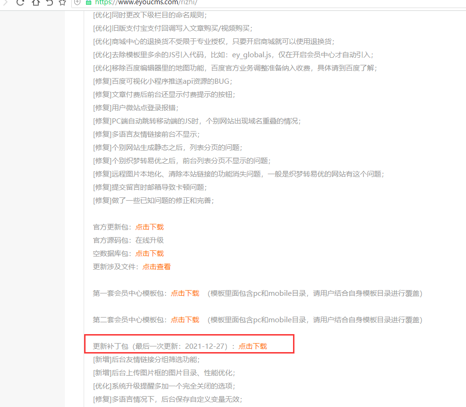Click note after second 会员中心模板包 about pc和mobile目录
The width and height of the screenshot is (466, 407).
[315, 320]
